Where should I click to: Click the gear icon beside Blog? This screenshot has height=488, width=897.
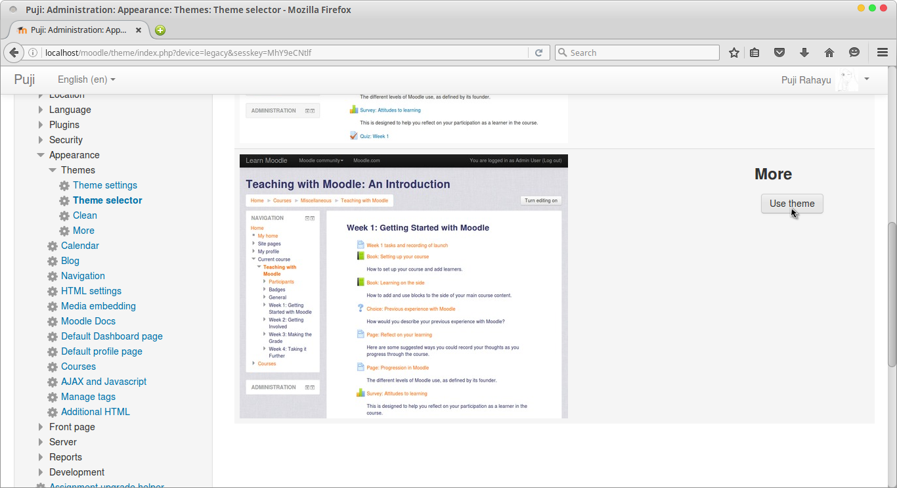[52, 261]
